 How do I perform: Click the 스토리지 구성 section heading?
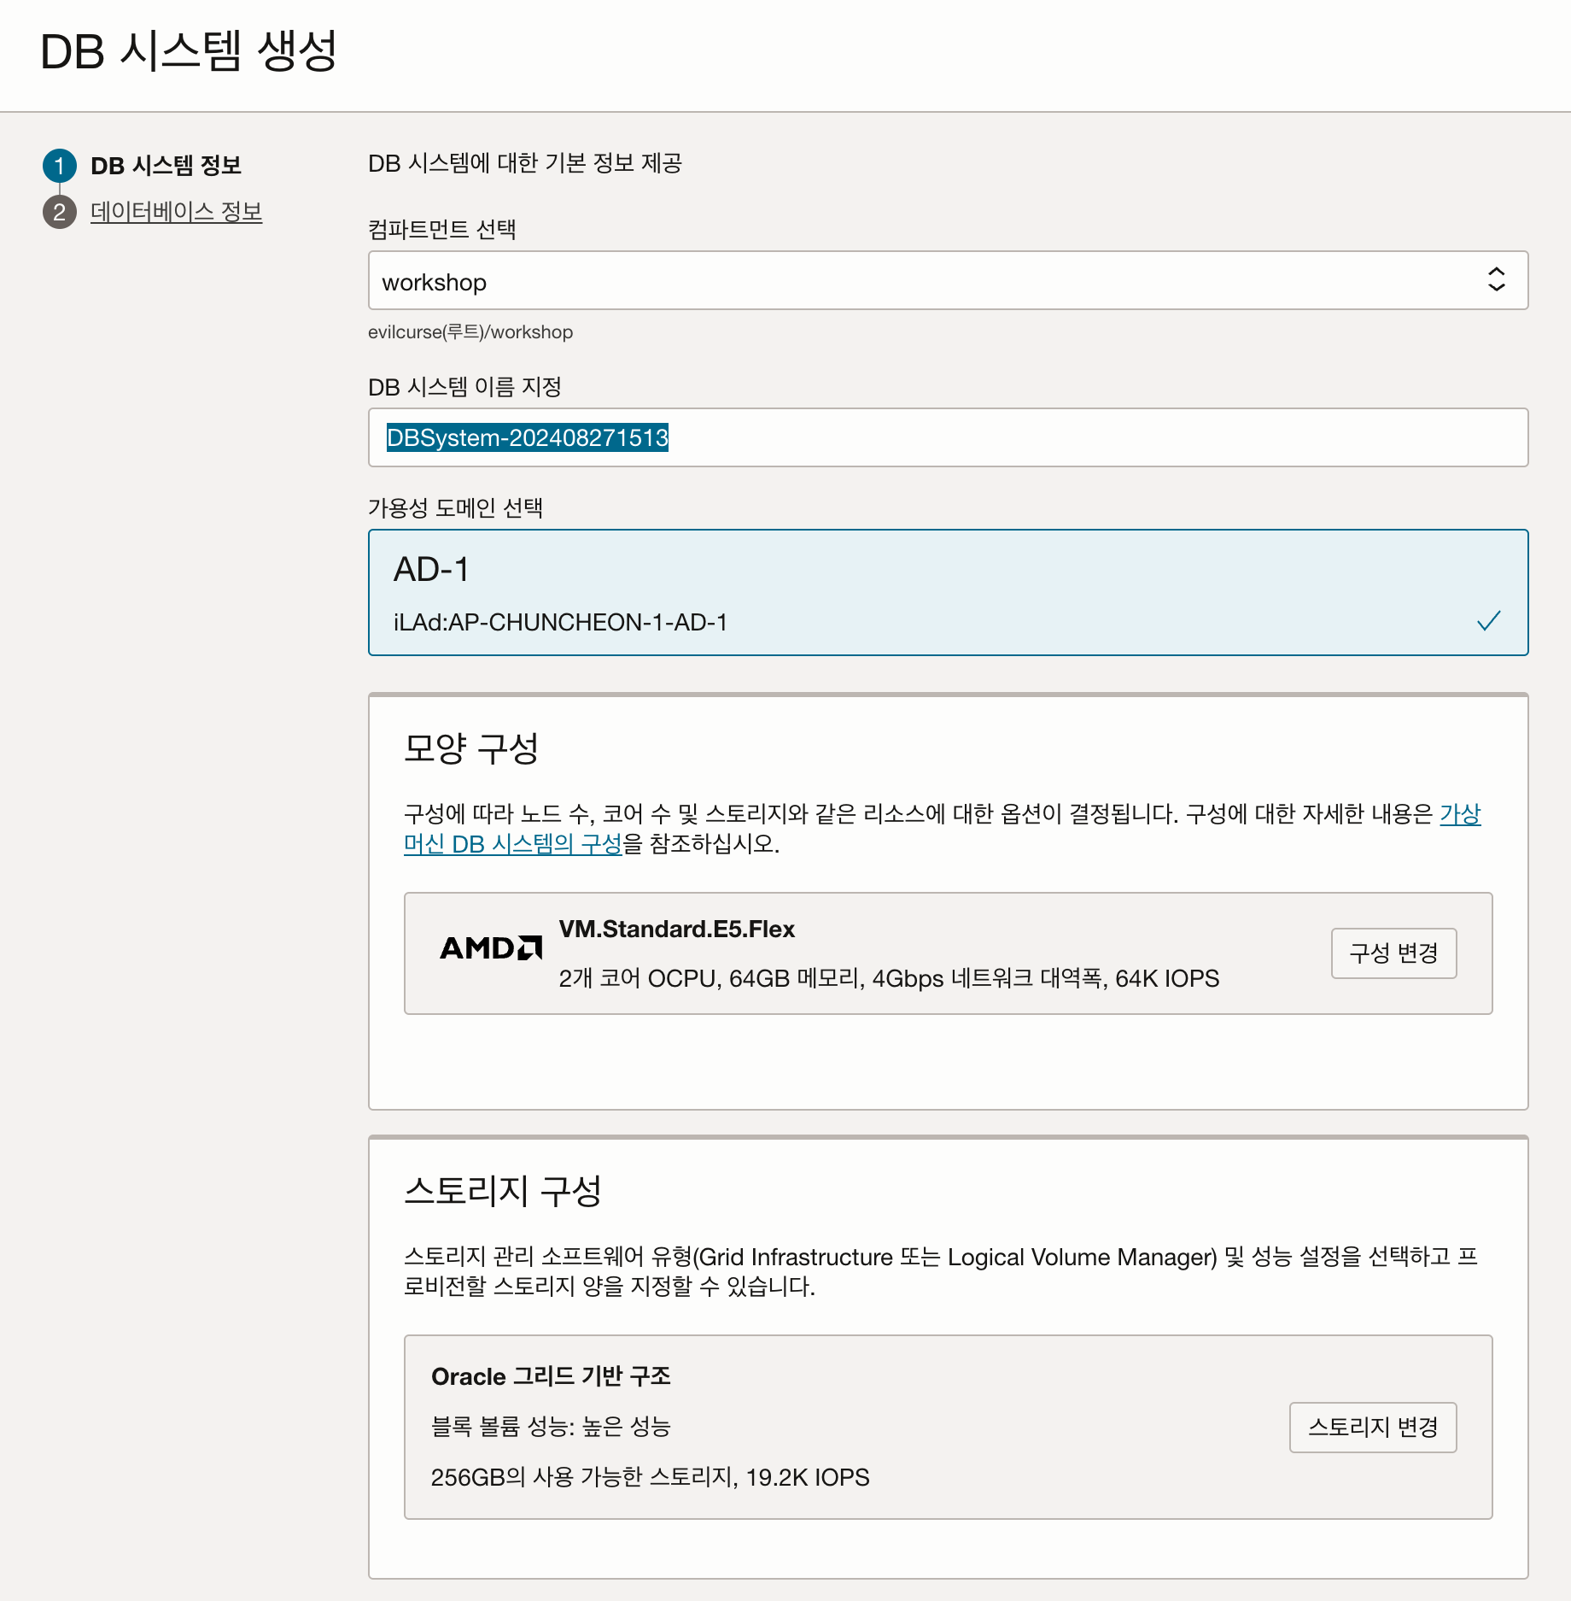coord(503,1191)
